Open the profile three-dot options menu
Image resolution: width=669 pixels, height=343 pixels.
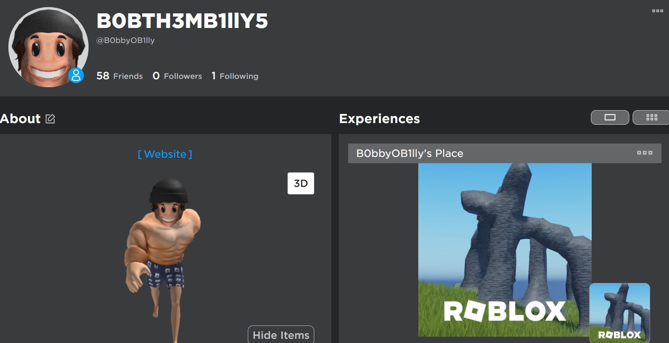point(658,11)
